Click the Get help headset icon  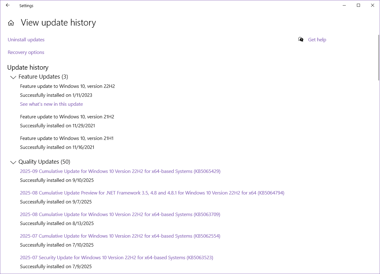[301, 39]
